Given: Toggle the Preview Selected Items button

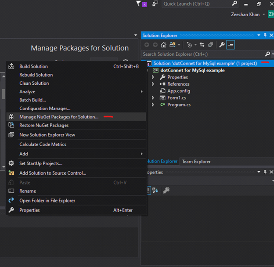Looking at the screenshot, I should (231, 45).
